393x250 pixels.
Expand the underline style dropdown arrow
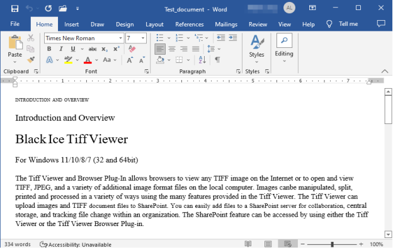pos(82,49)
